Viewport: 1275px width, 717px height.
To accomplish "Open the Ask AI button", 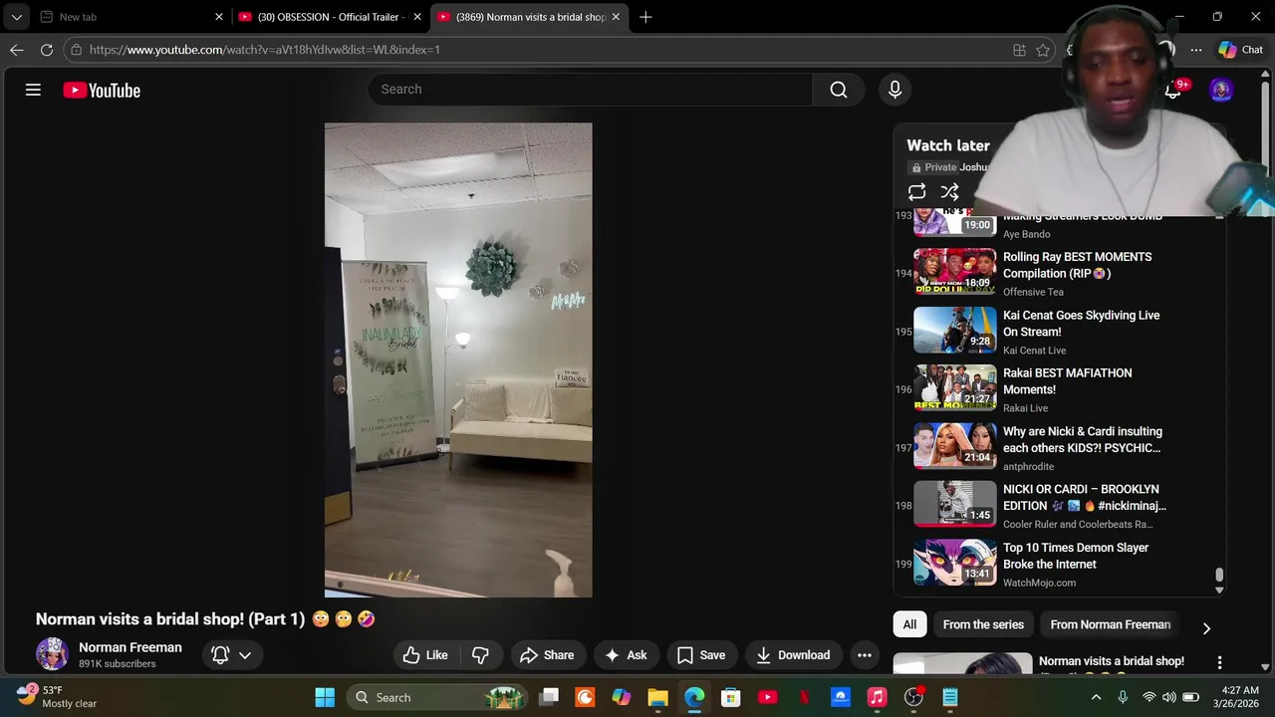I will point(626,655).
